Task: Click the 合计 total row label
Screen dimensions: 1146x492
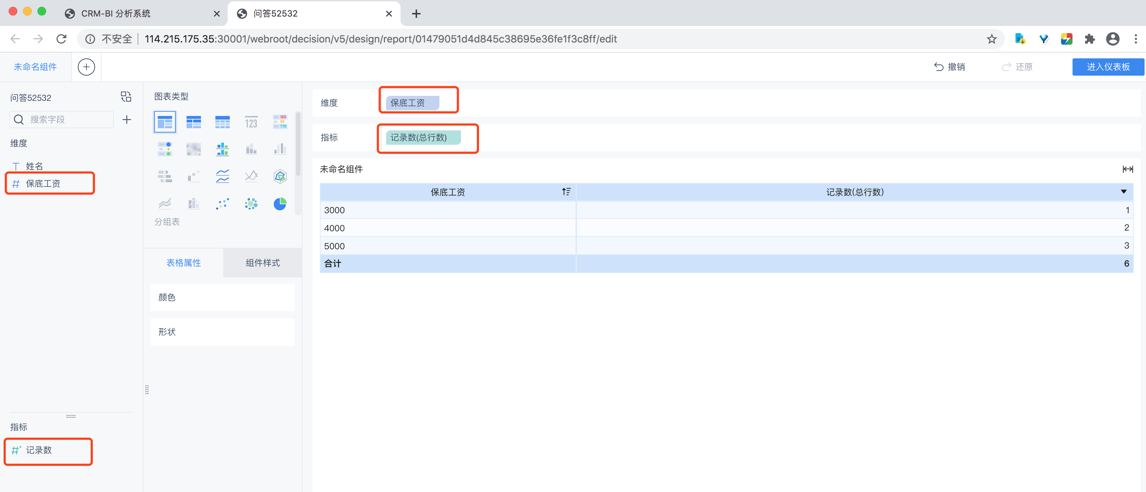Action: 333,263
